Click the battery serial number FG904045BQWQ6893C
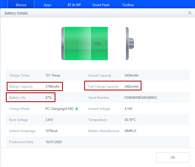 (141, 98)
